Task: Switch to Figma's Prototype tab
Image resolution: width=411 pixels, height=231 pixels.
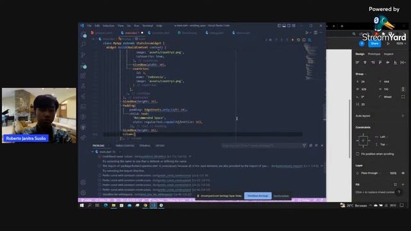Action: [374, 54]
